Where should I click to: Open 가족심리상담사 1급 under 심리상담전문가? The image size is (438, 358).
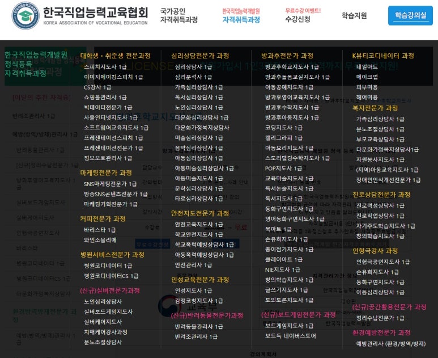click(199, 87)
